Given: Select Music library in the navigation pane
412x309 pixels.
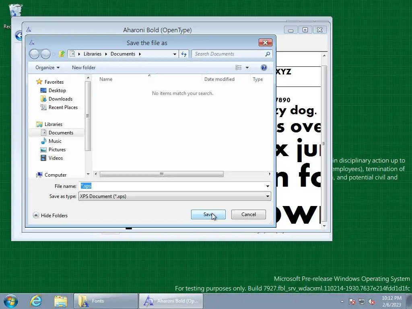Looking at the screenshot, I should click(x=55, y=141).
